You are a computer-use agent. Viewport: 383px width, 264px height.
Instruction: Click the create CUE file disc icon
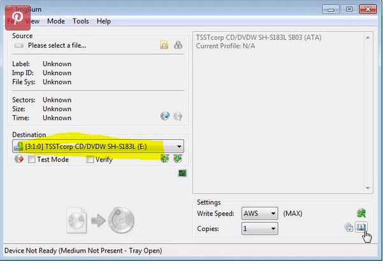pyautogui.click(x=165, y=116)
